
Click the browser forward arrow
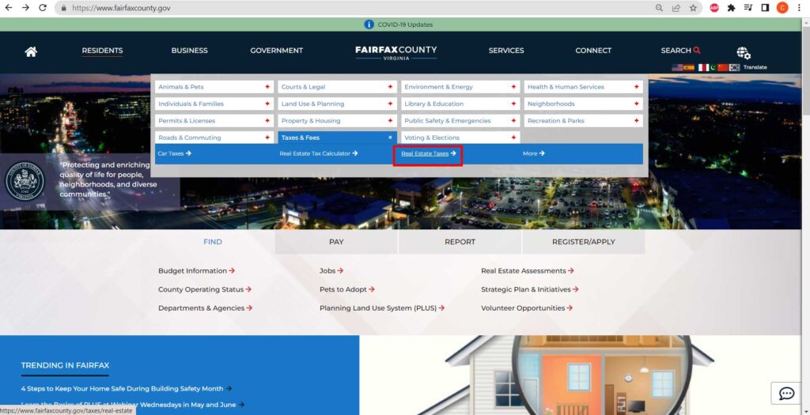pos(26,8)
